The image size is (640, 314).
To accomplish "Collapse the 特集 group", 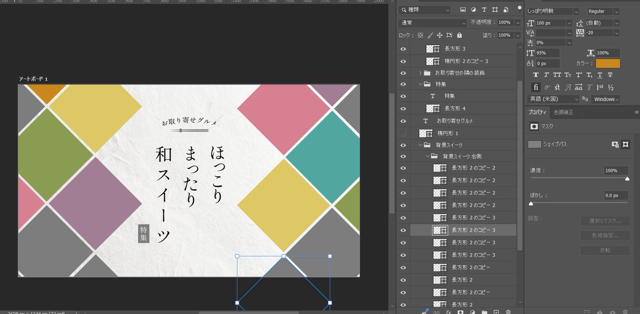I will pos(420,84).
